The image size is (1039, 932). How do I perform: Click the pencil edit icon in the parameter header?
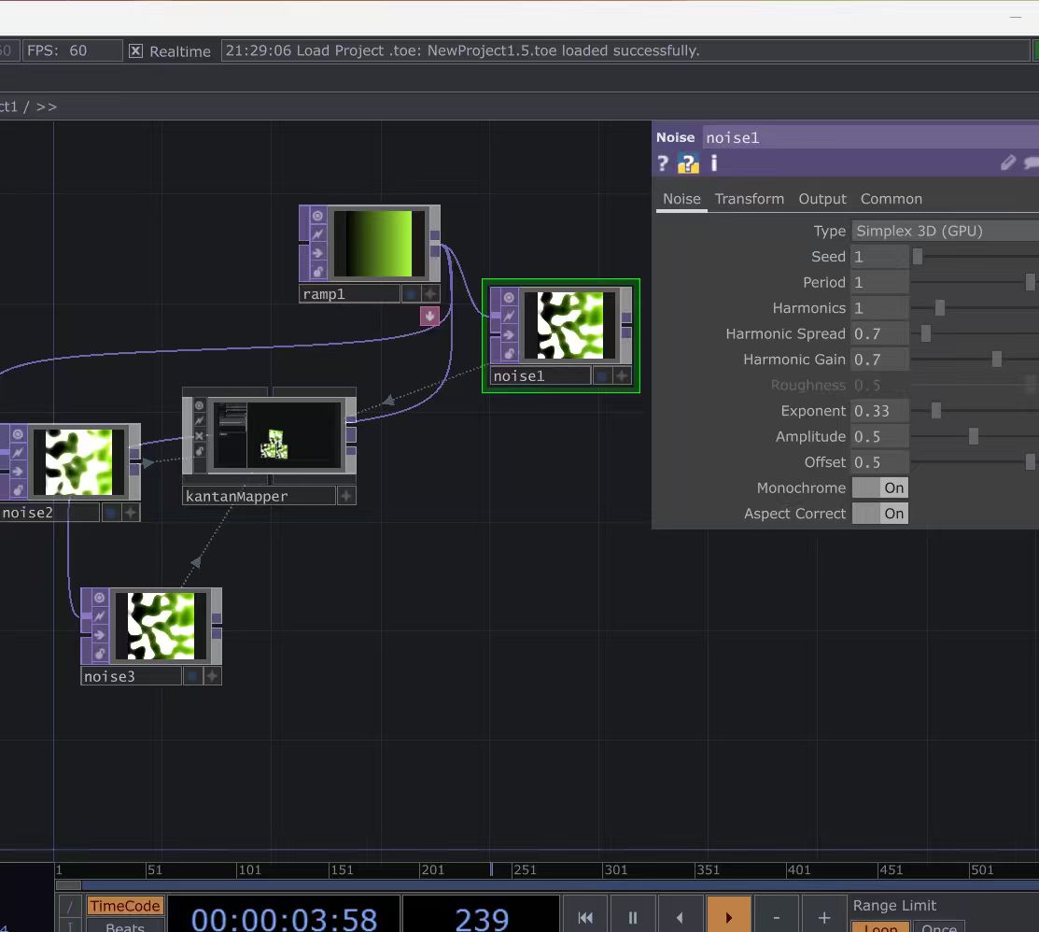(1008, 162)
